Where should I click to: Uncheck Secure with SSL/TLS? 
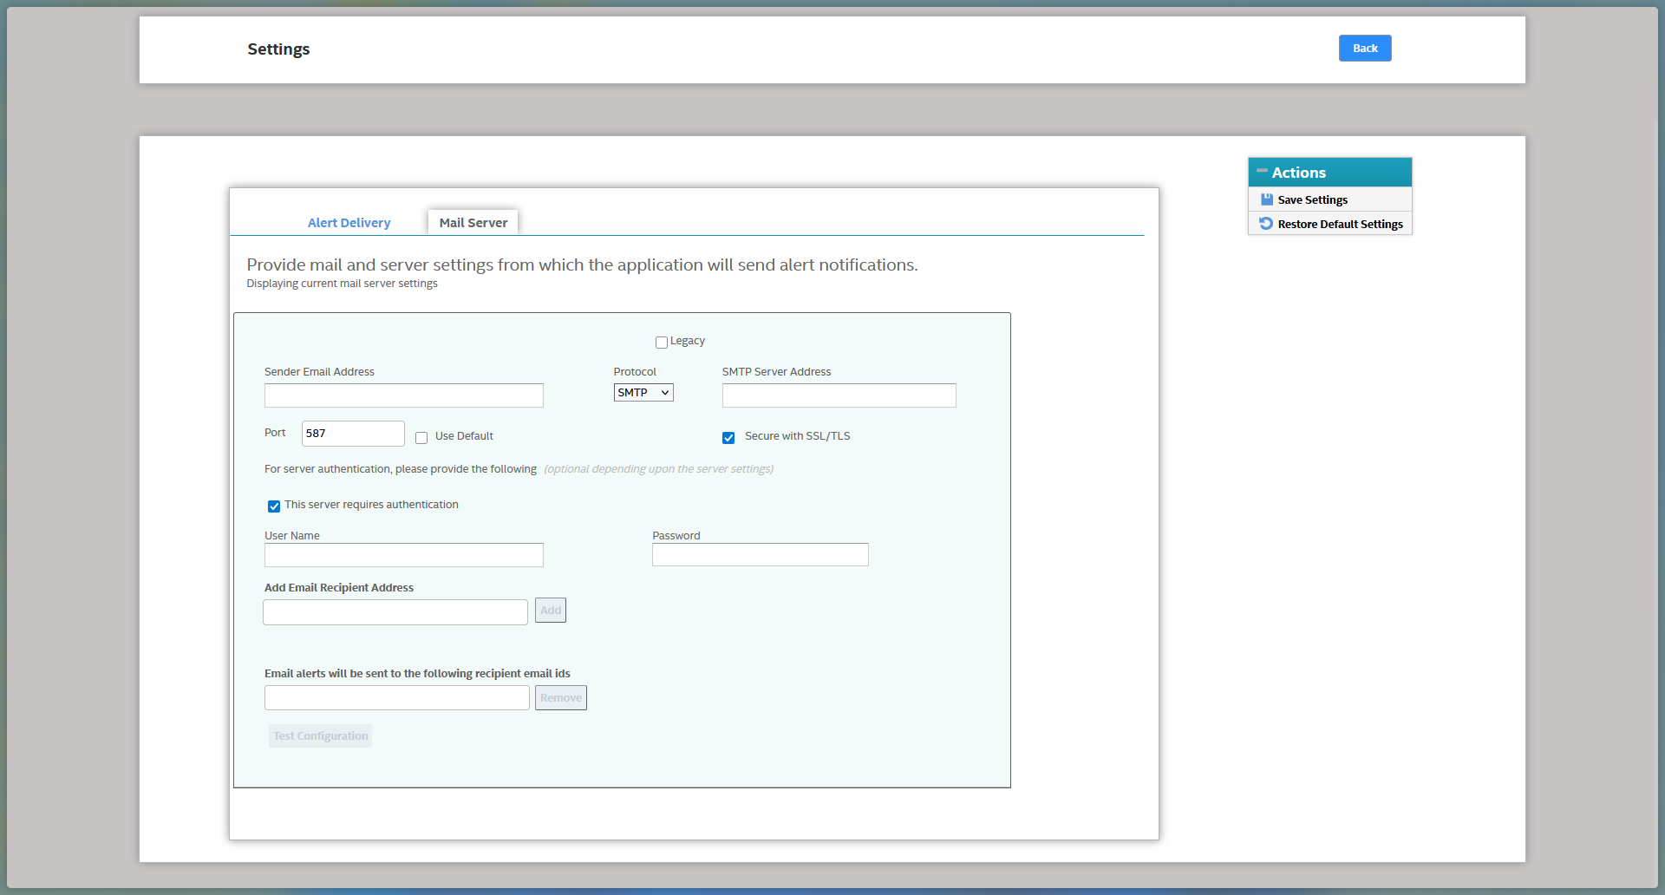728,438
